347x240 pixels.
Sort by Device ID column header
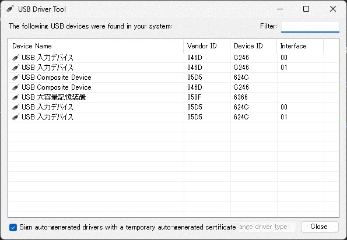253,46
